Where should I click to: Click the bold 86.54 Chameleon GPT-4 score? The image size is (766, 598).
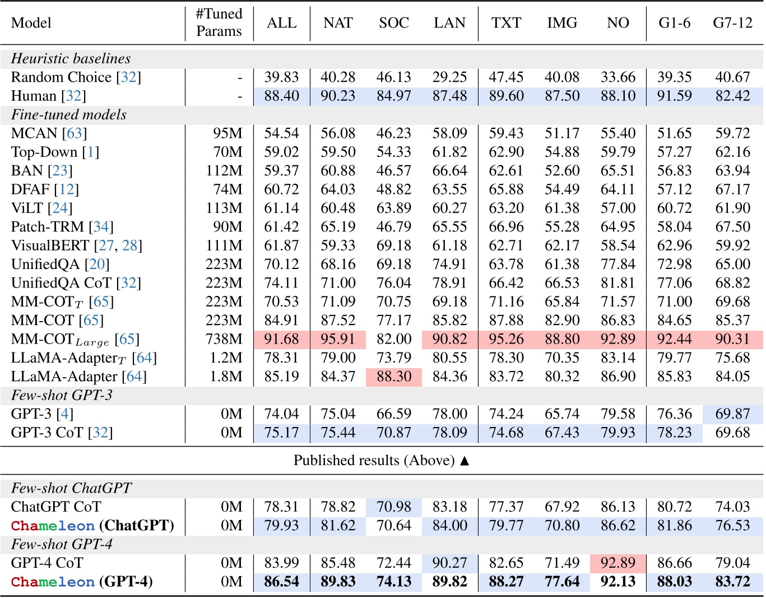[x=282, y=582]
